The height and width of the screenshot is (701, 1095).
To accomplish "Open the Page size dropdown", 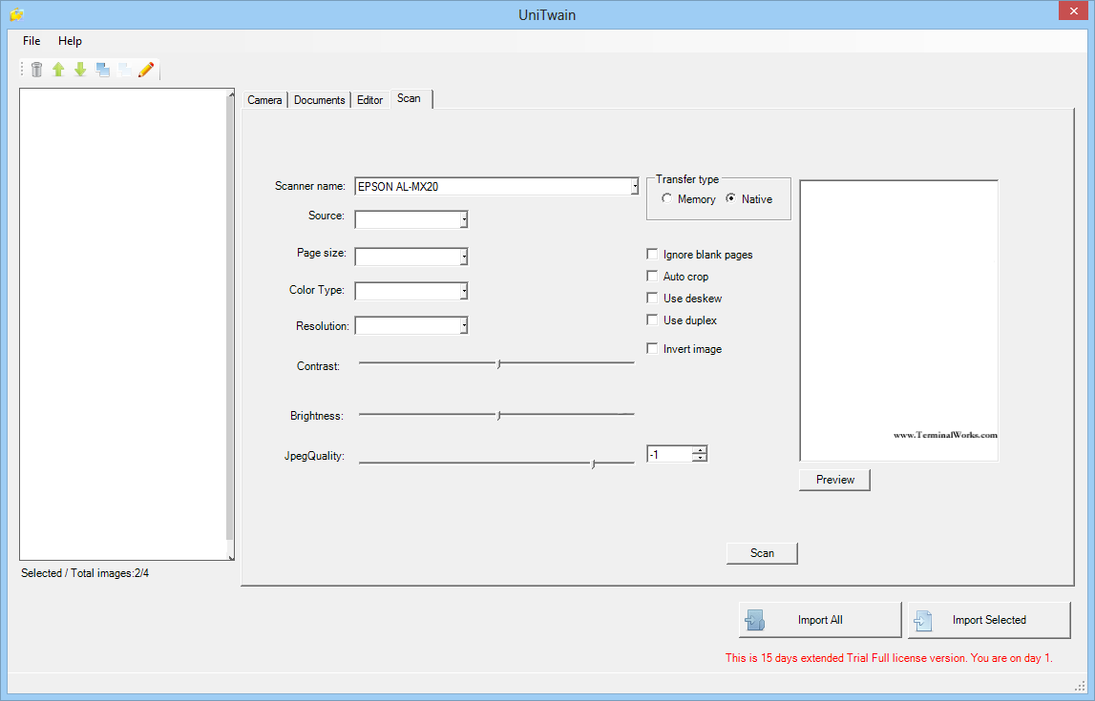I will tap(464, 257).
